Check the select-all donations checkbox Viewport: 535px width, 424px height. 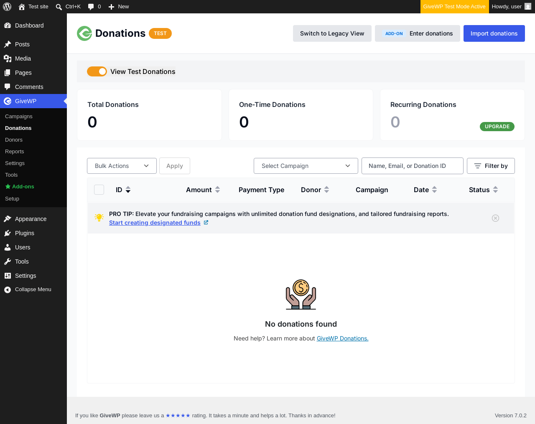click(99, 190)
